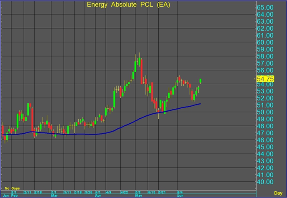Click the 56.00 price label
The height and width of the screenshot is (198, 287).
click(x=265, y=70)
